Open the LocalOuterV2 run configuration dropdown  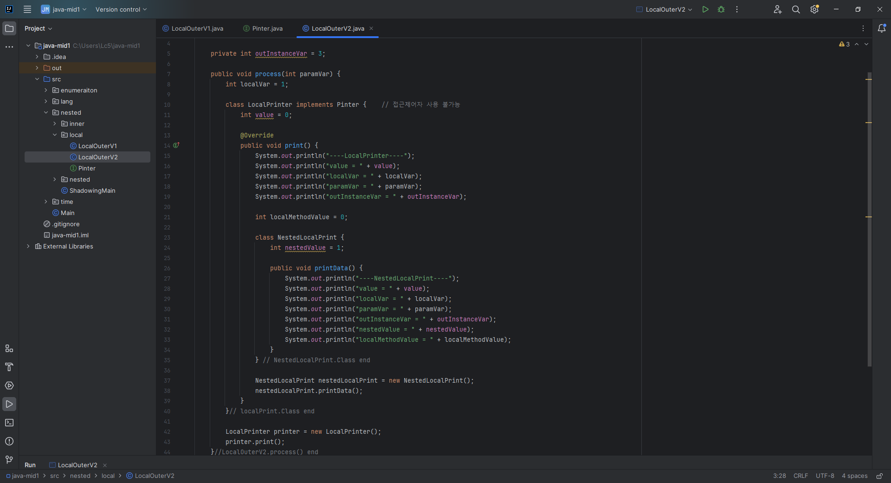click(664, 9)
